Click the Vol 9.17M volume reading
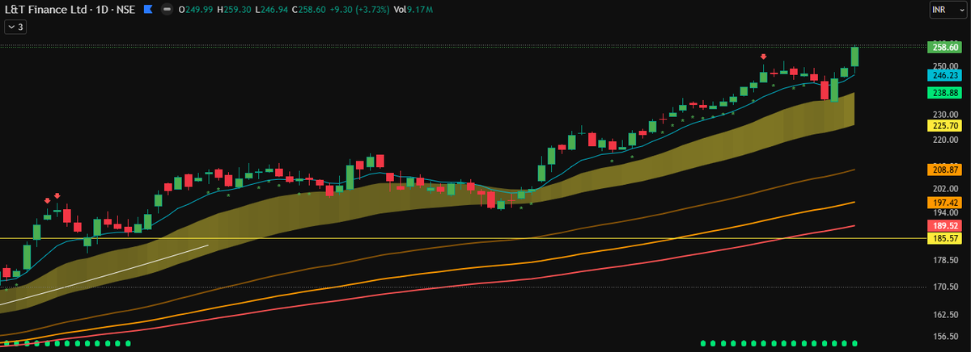This screenshot has height=352, width=971. [x=413, y=10]
